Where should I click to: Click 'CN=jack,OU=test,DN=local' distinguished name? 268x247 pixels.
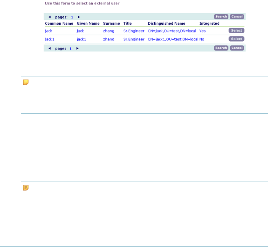tap(172, 31)
